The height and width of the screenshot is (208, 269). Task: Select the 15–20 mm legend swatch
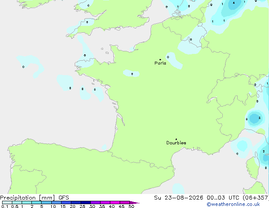(x=66, y=202)
